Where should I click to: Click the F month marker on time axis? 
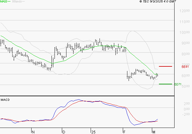click(124, 132)
